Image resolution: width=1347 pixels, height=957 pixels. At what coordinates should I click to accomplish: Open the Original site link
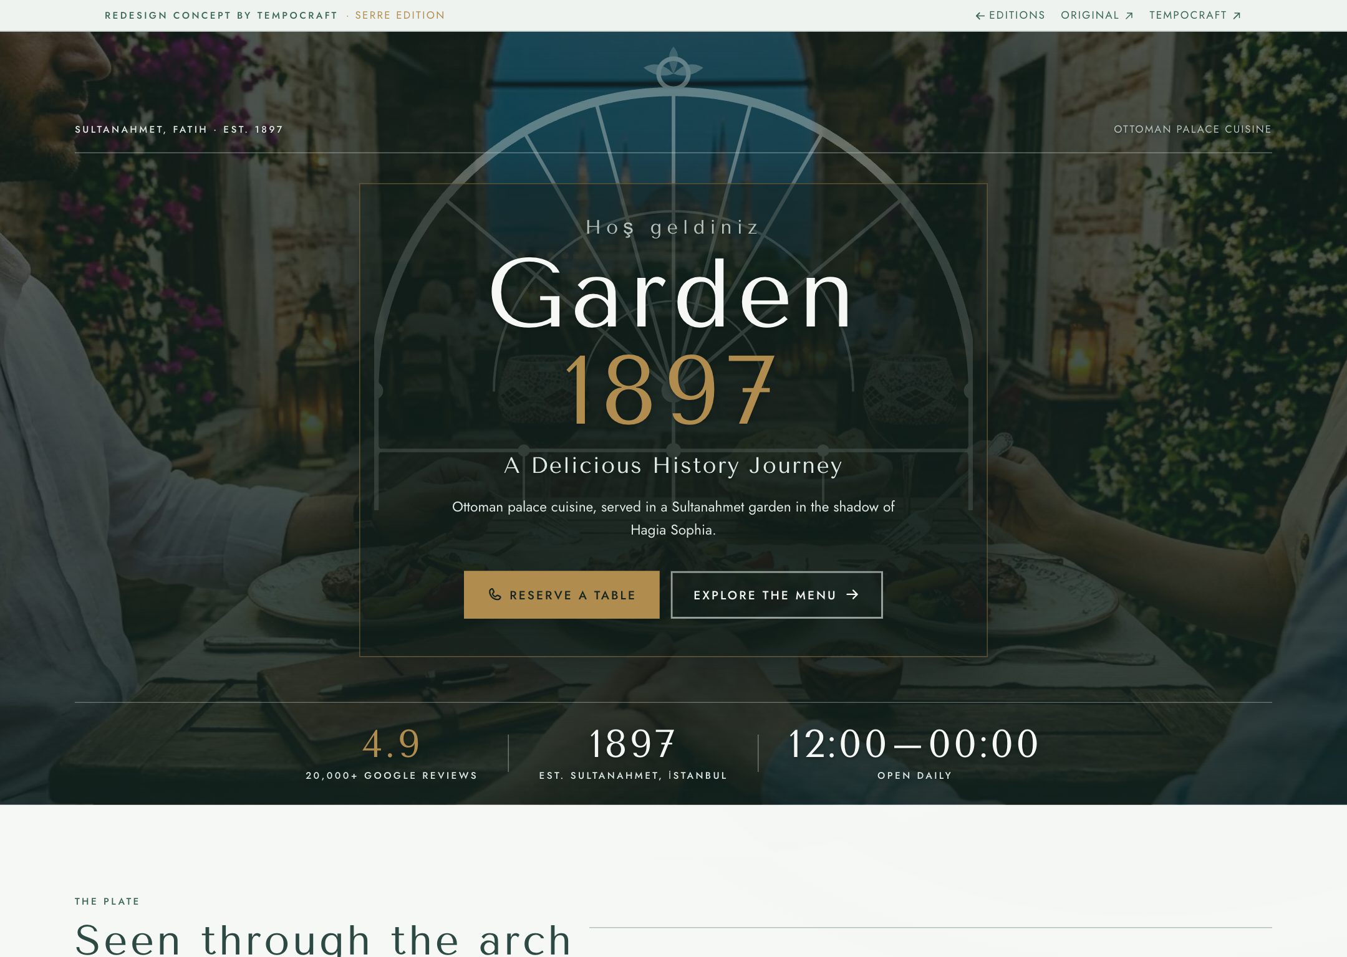pyautogui.click(x=1097, y=15)
